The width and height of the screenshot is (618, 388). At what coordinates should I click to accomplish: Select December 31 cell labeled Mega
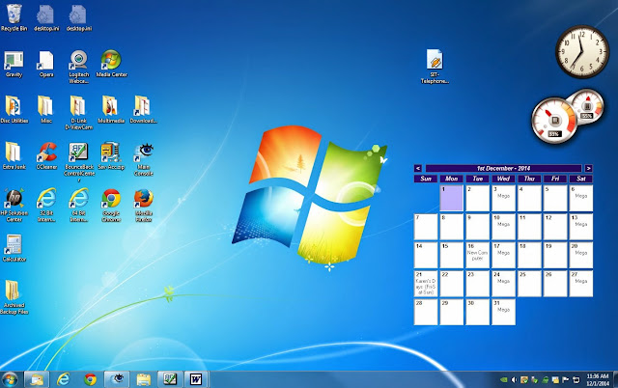click(503, 312)
